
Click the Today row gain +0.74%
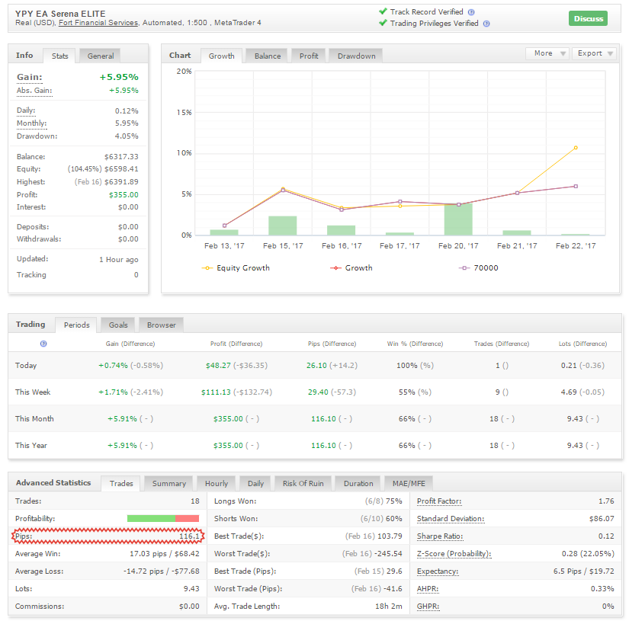113,366
